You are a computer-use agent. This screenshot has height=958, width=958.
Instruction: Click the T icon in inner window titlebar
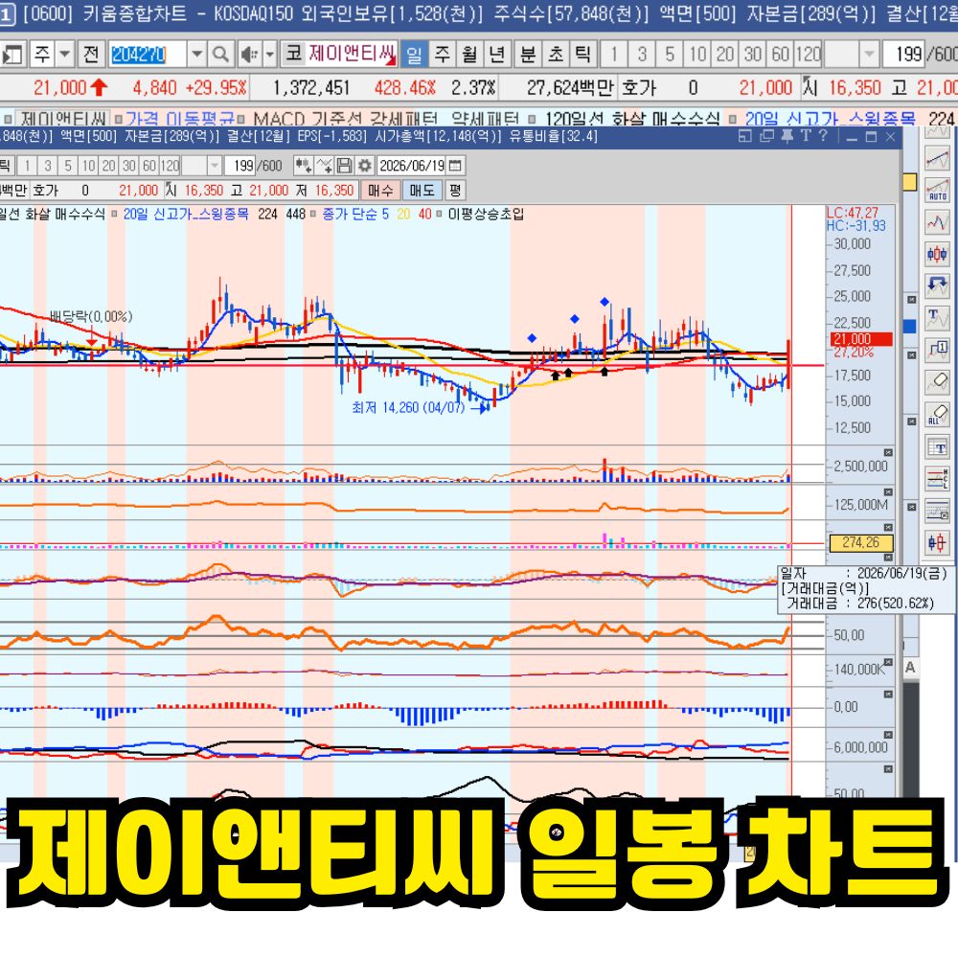pyautogui.click(x=806, y=136)
